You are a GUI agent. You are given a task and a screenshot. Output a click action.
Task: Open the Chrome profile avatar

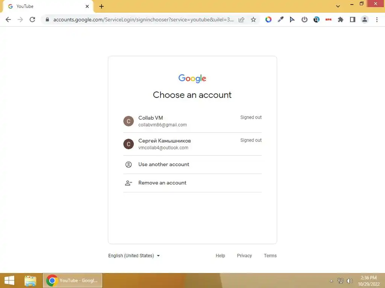click(x=365, y=19)
